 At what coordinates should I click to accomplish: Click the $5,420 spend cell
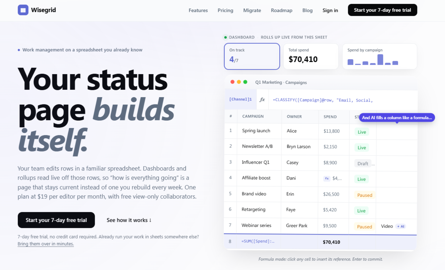point(334,210)
